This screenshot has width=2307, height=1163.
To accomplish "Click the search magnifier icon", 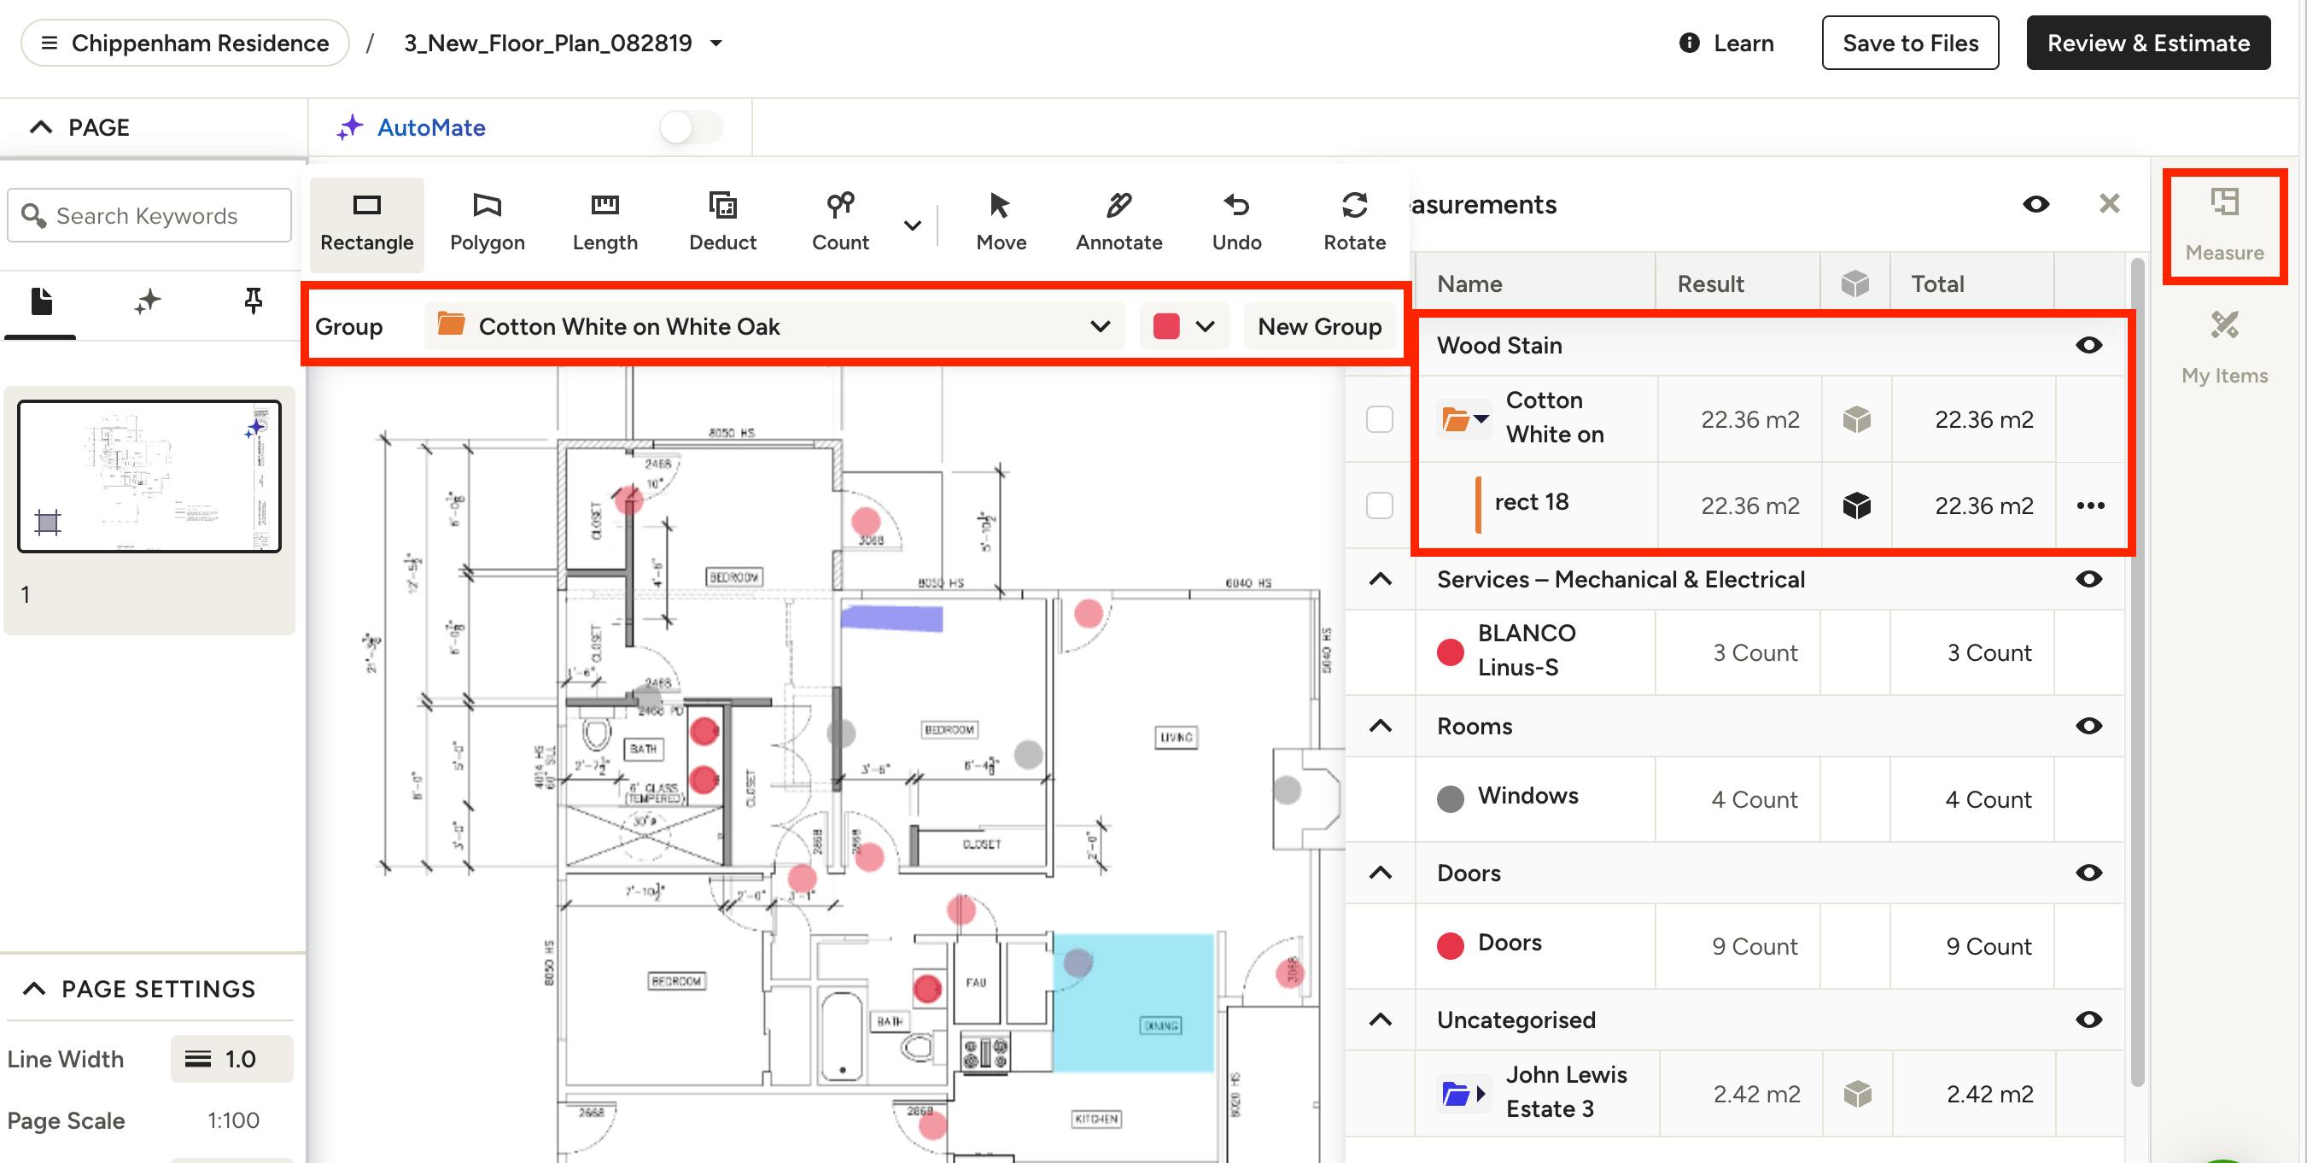I will pyautogui.click(x=33, y=215).
